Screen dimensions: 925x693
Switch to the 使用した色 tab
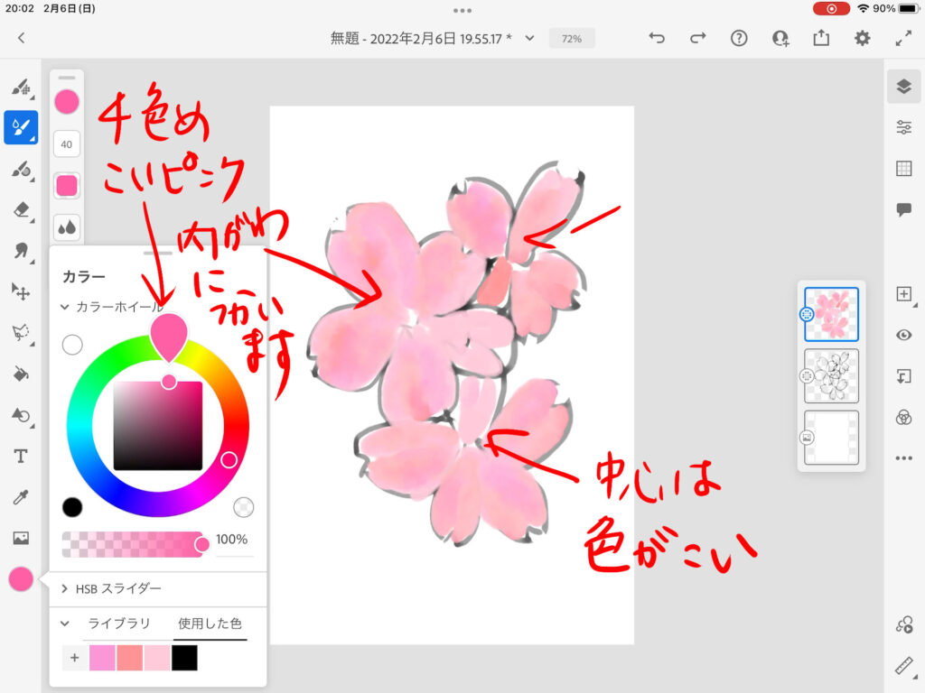click(x=210, y=624)
